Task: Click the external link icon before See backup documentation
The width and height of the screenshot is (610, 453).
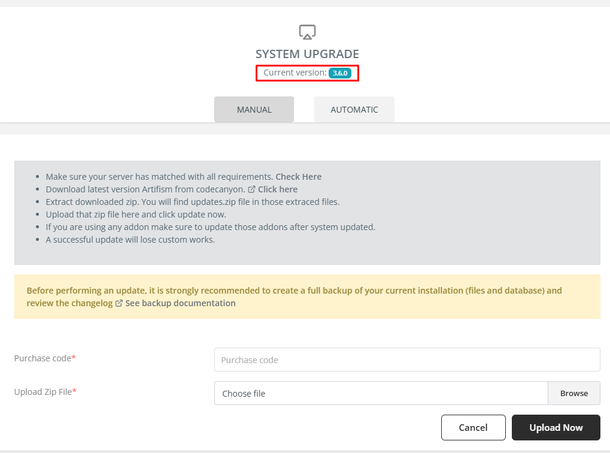Action: [x=119, y=303]
